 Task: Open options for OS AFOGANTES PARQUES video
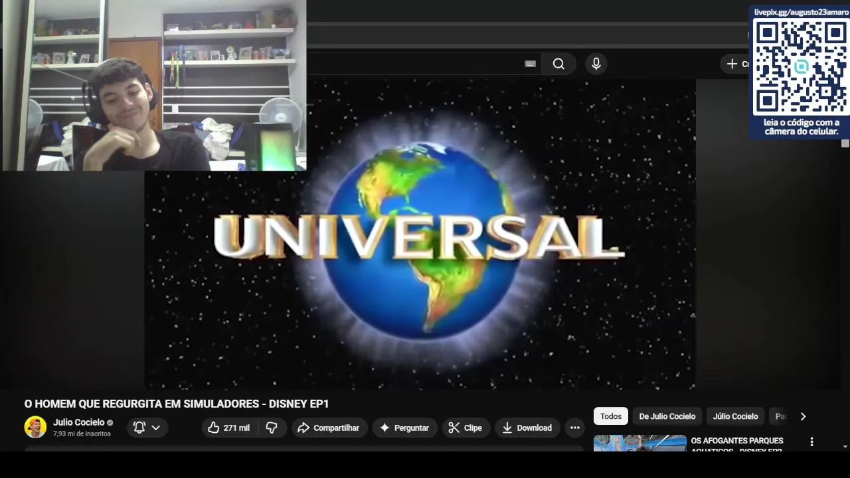(x=811, y=442)
